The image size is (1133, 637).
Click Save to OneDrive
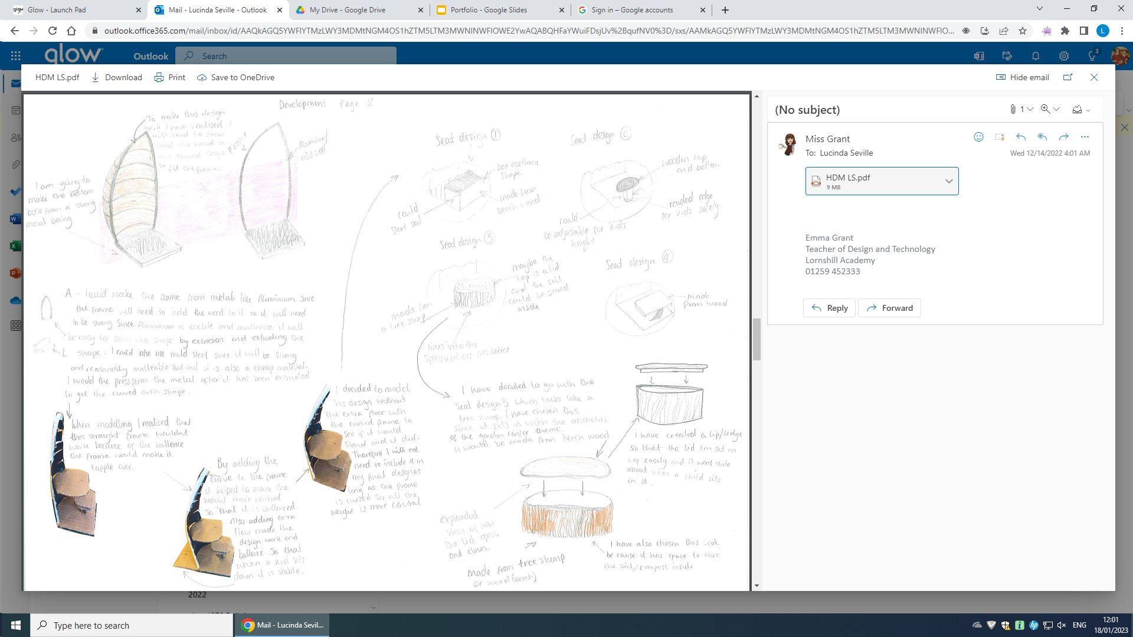235,77
